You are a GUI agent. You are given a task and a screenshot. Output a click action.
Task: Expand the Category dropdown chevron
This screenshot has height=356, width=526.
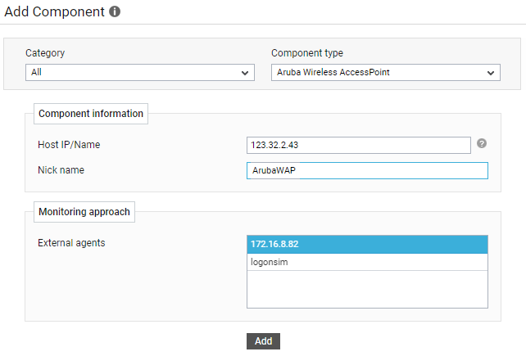point(245,73)
